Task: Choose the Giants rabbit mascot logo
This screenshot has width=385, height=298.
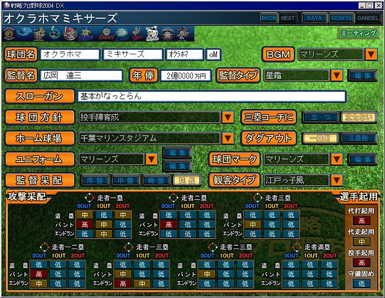Action: [39, 33]
